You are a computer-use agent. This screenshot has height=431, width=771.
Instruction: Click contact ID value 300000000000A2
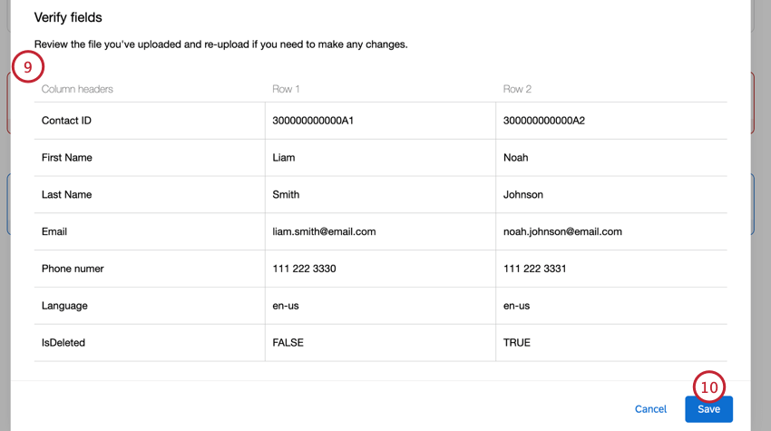544,121
